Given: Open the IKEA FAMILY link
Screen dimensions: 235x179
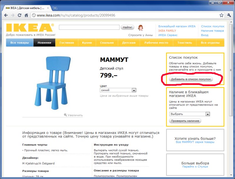Looking at the screenshot, I should 167,31.
